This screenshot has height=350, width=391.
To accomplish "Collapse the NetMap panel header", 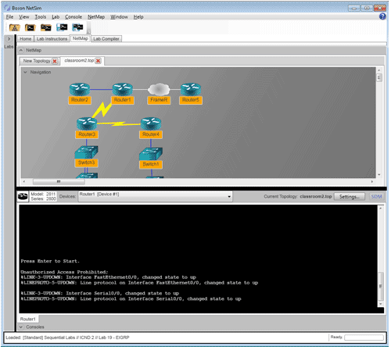I will [x=21, y=50].
